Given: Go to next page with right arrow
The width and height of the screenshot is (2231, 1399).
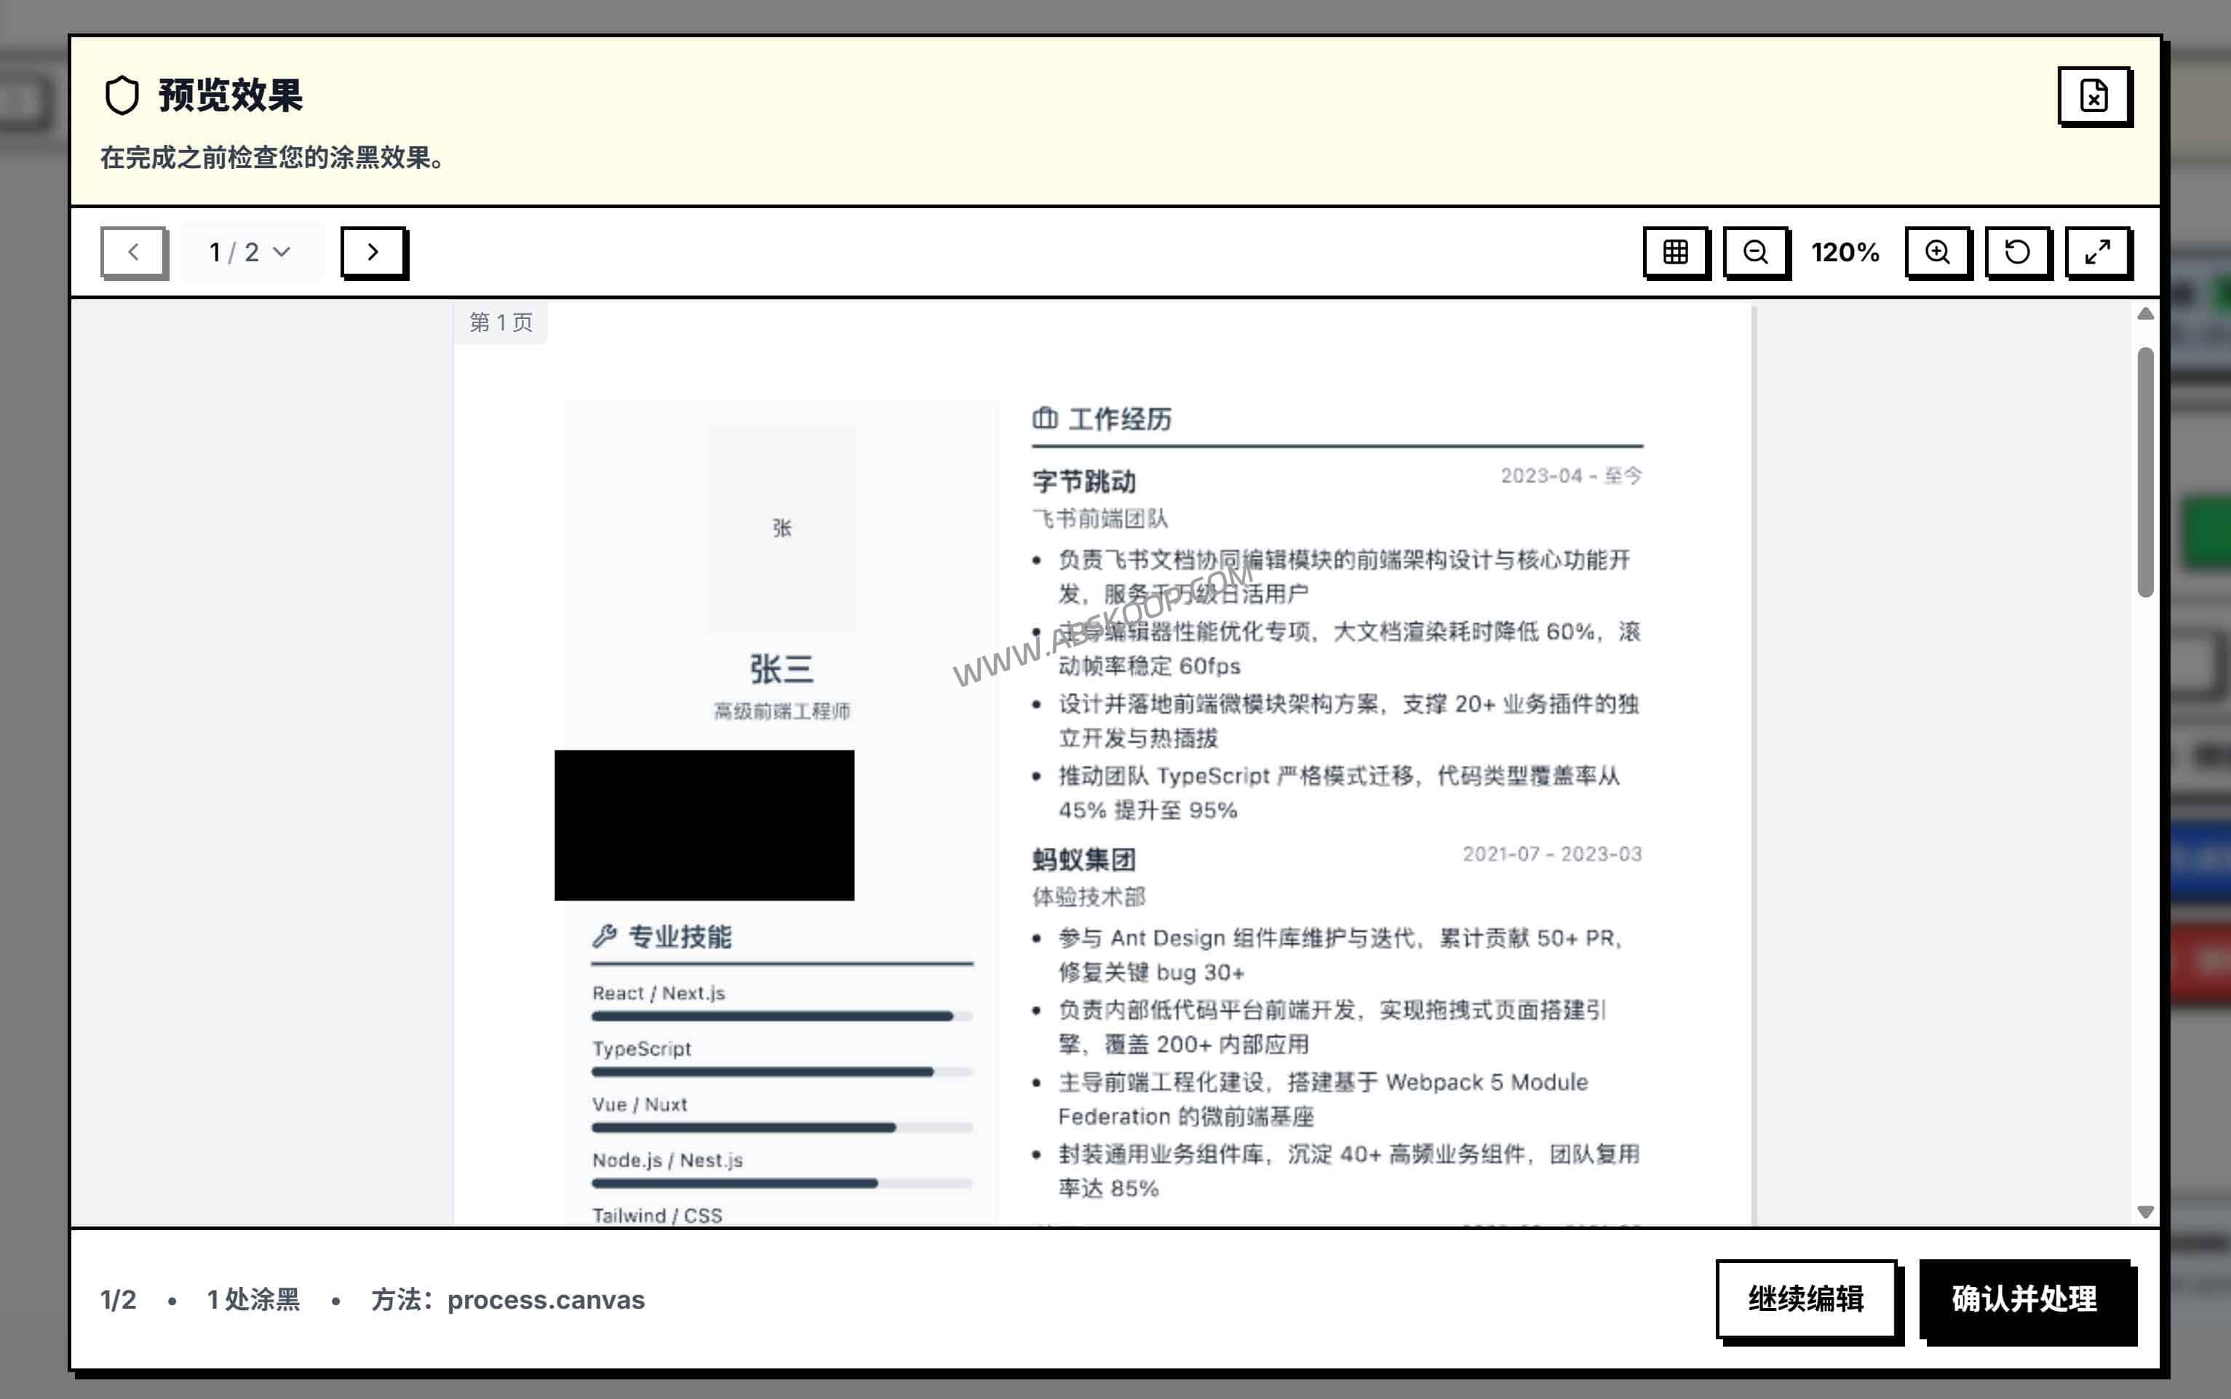Looking at the screenshot, I should pyautogui.click(x=374, y=252).
